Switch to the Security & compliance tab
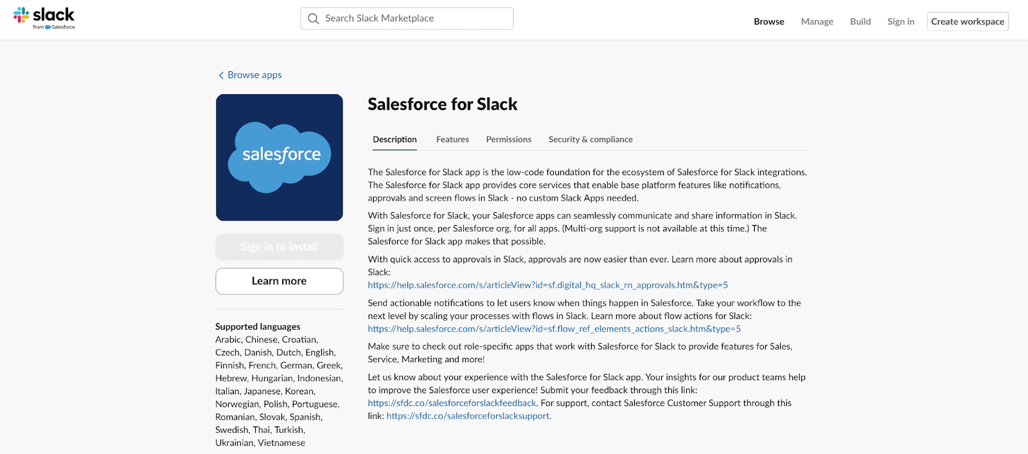The height and width of the screenshot is (454, 1028). pyautogui.click(x=590, y=139)
